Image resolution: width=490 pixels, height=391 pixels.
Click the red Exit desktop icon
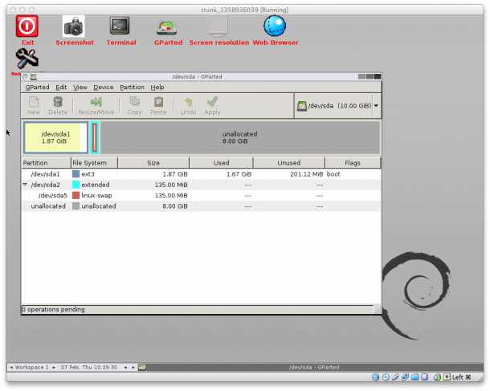[27, 26]
